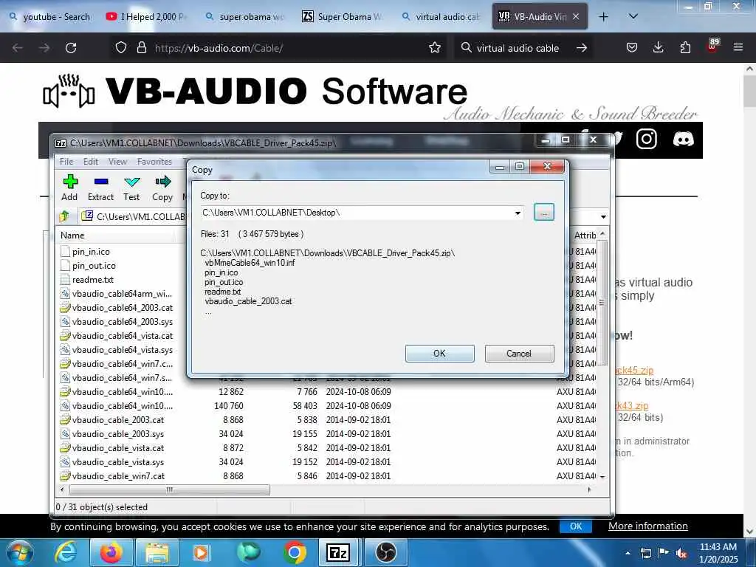This screenshot has height=567, width=756.
Task: Sort files by the Name column header
Action: click(116, 236)
